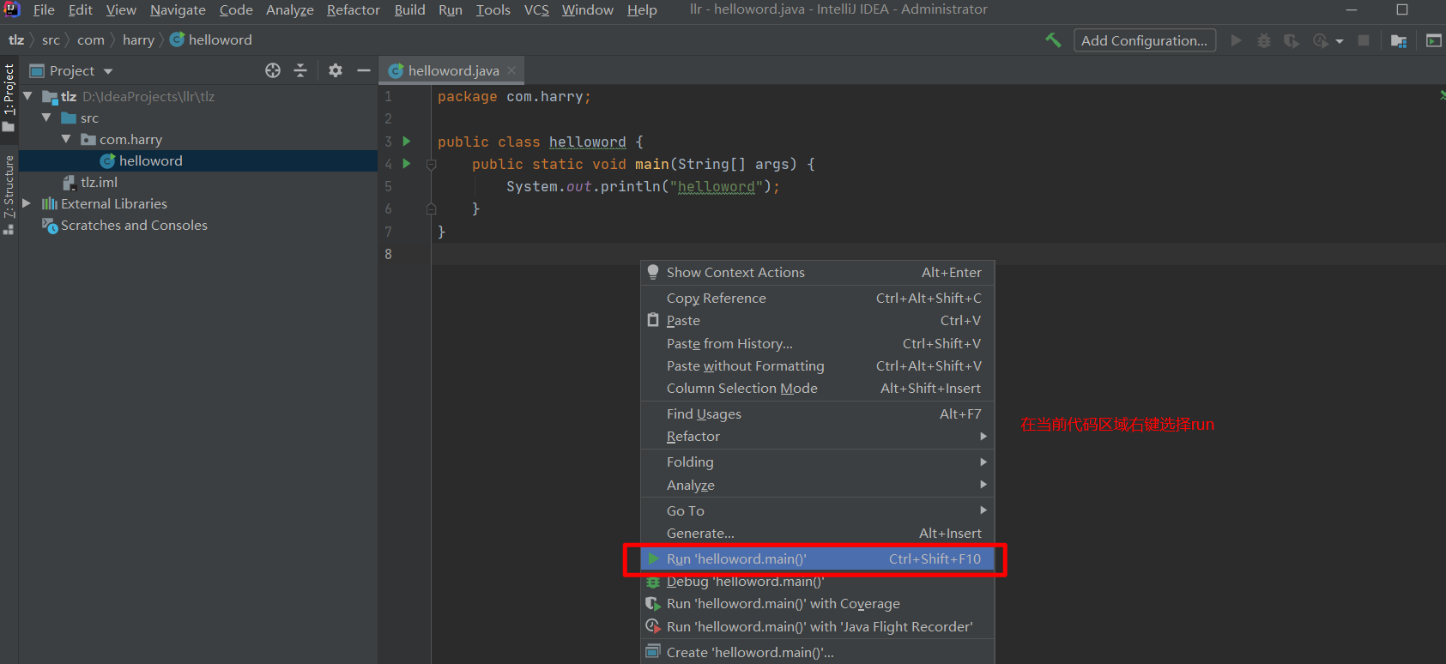The height and width of the screenshot is (664, 1446).
Task: Click the Build Project hammer icon
Action: pos(1053,40)
